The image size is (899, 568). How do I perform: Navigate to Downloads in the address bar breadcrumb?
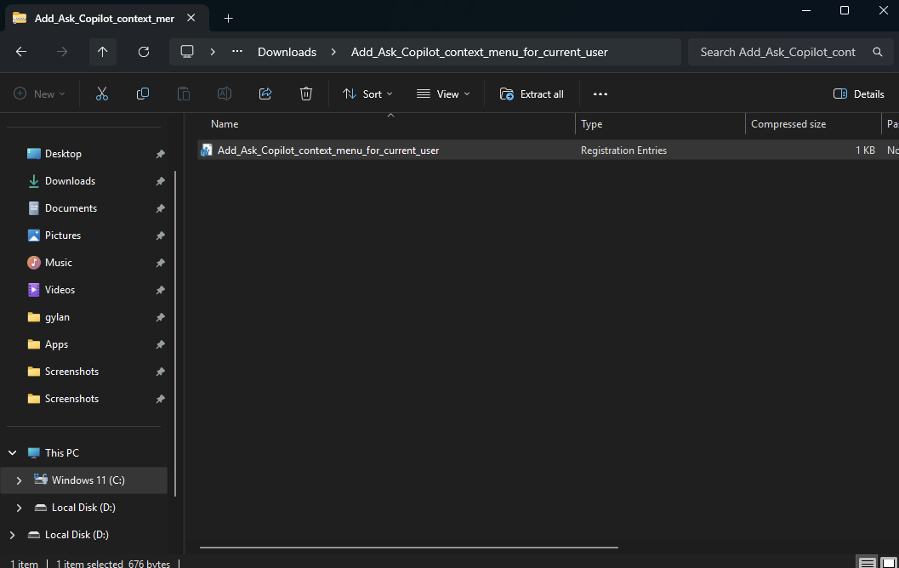click(287, 52)
